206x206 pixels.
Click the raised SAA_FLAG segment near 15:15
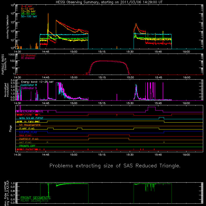[x=109, y=135]
